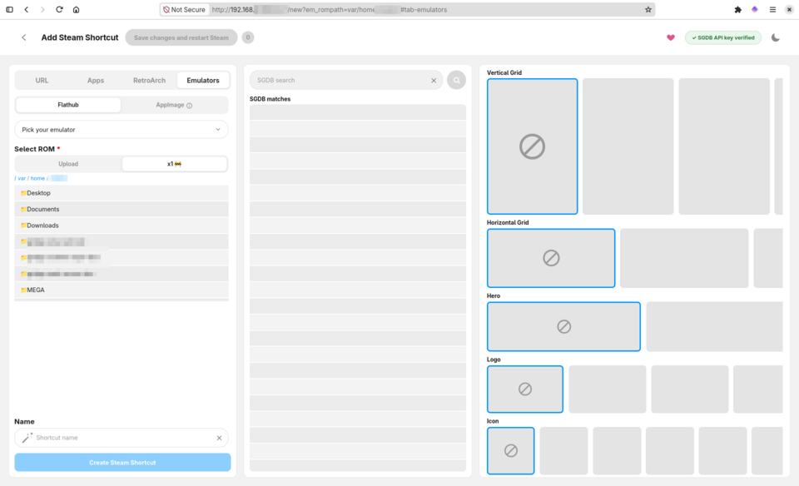This screenshot has width=799, height=486.
Task: Open the Documents folder
Action: pyautogui.click(x=122, y=210)
